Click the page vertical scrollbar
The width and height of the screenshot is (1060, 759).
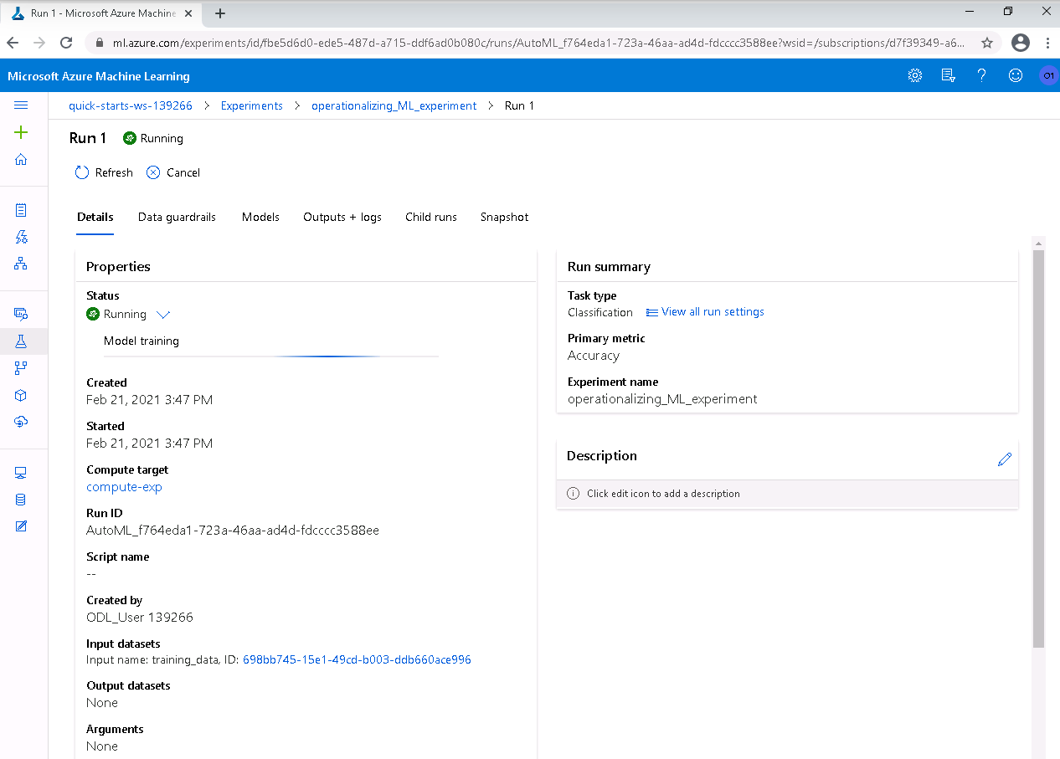[x=1038, y=449]
